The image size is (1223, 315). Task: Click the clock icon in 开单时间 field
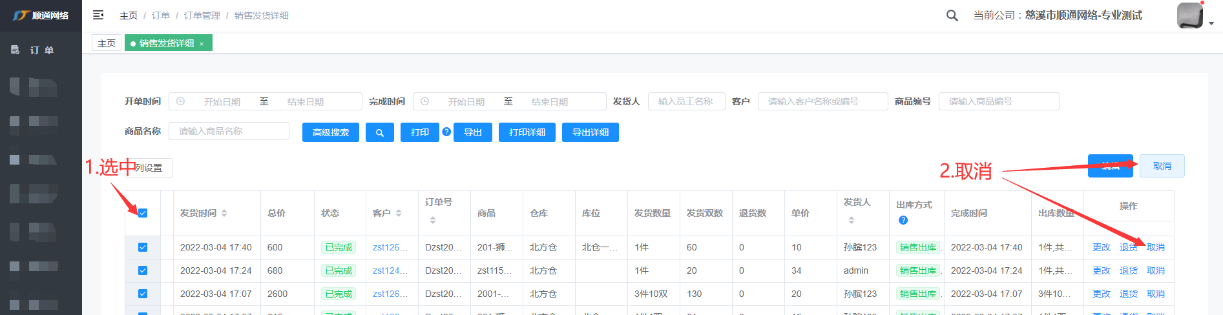coord(181,101)
